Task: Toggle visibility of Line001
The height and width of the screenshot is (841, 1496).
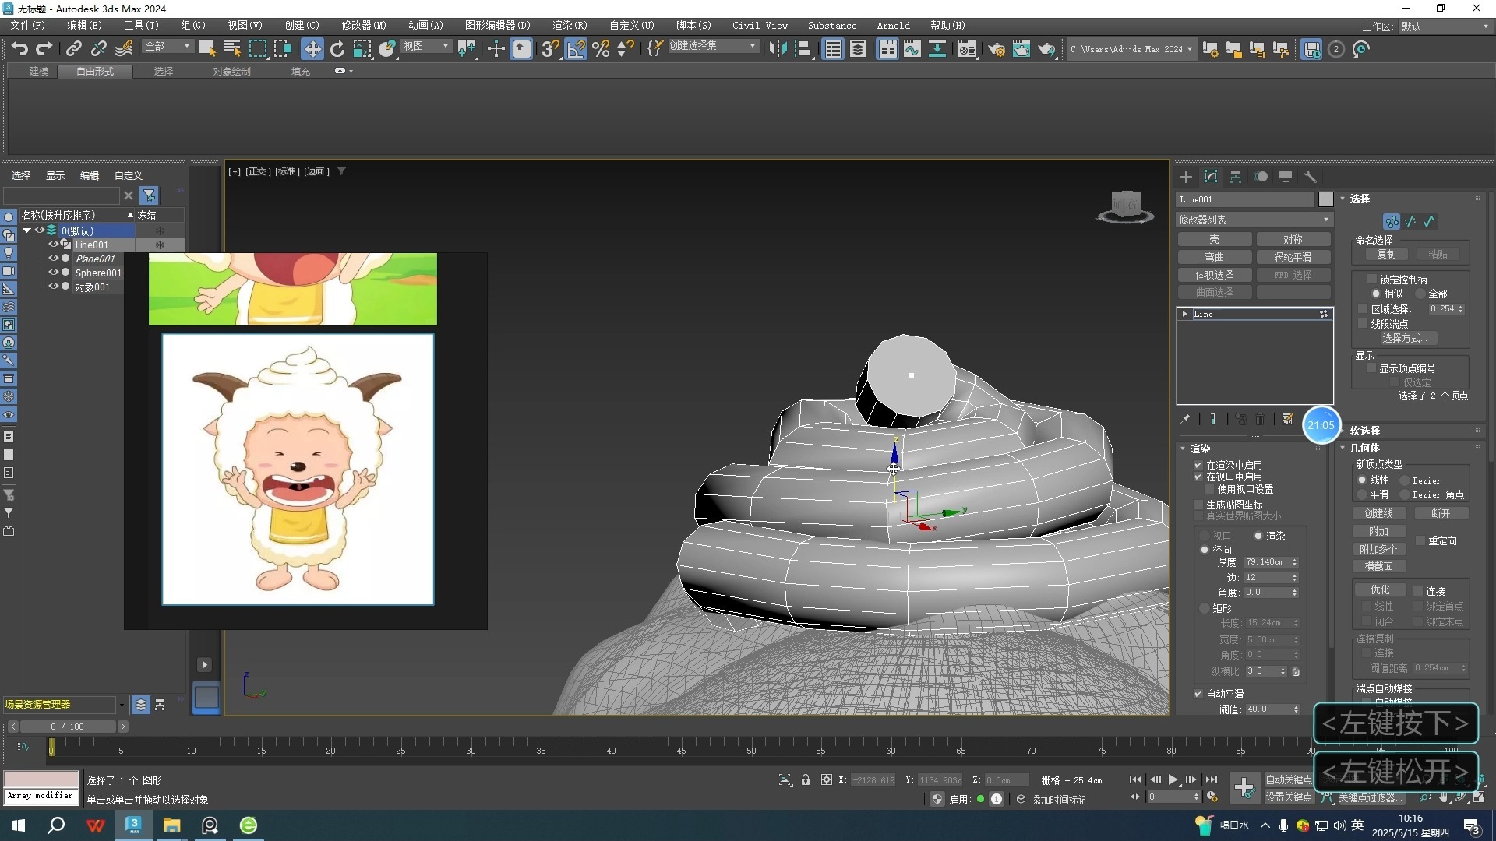Action: tap(54, 245)
